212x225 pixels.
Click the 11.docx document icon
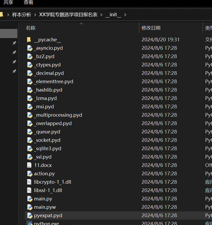click(30, 165)
